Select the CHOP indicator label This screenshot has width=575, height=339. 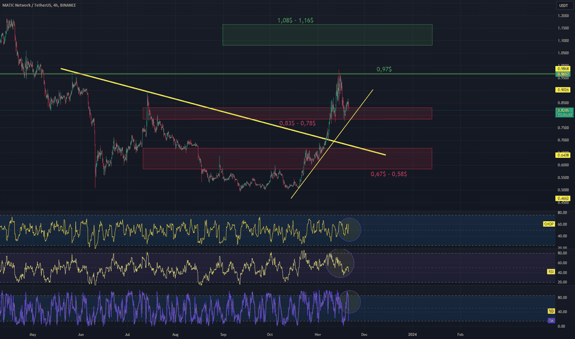click(548, 224)
